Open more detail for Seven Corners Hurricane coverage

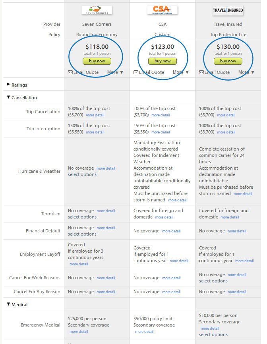(106, 168)
